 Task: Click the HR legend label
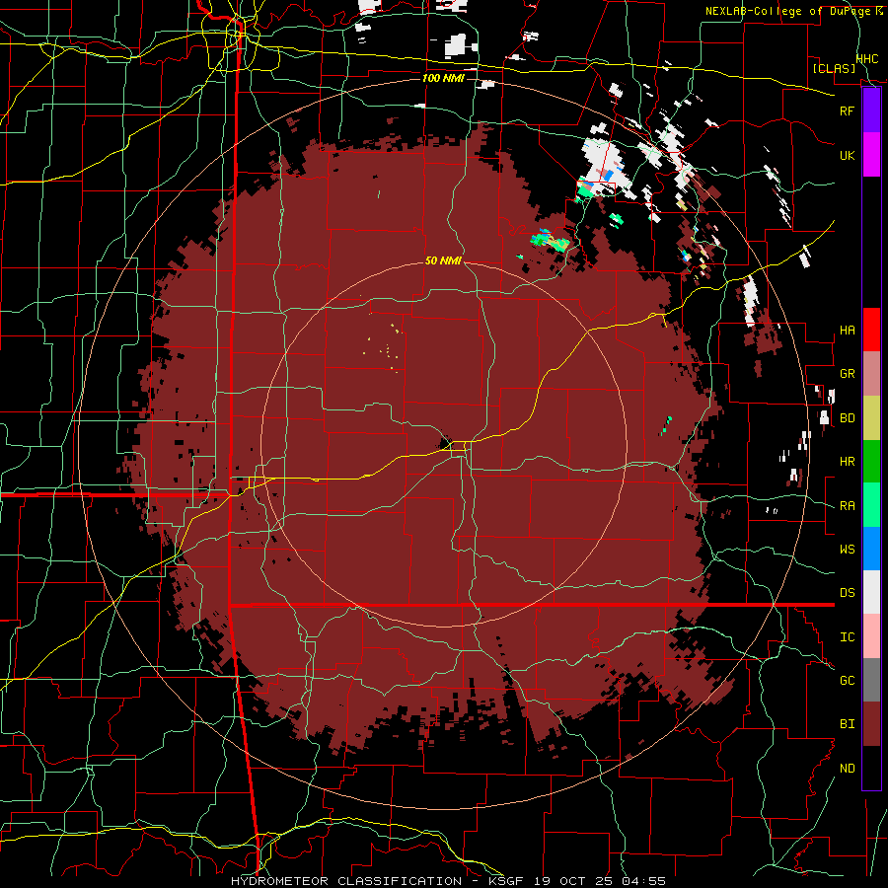coord(847,462)
